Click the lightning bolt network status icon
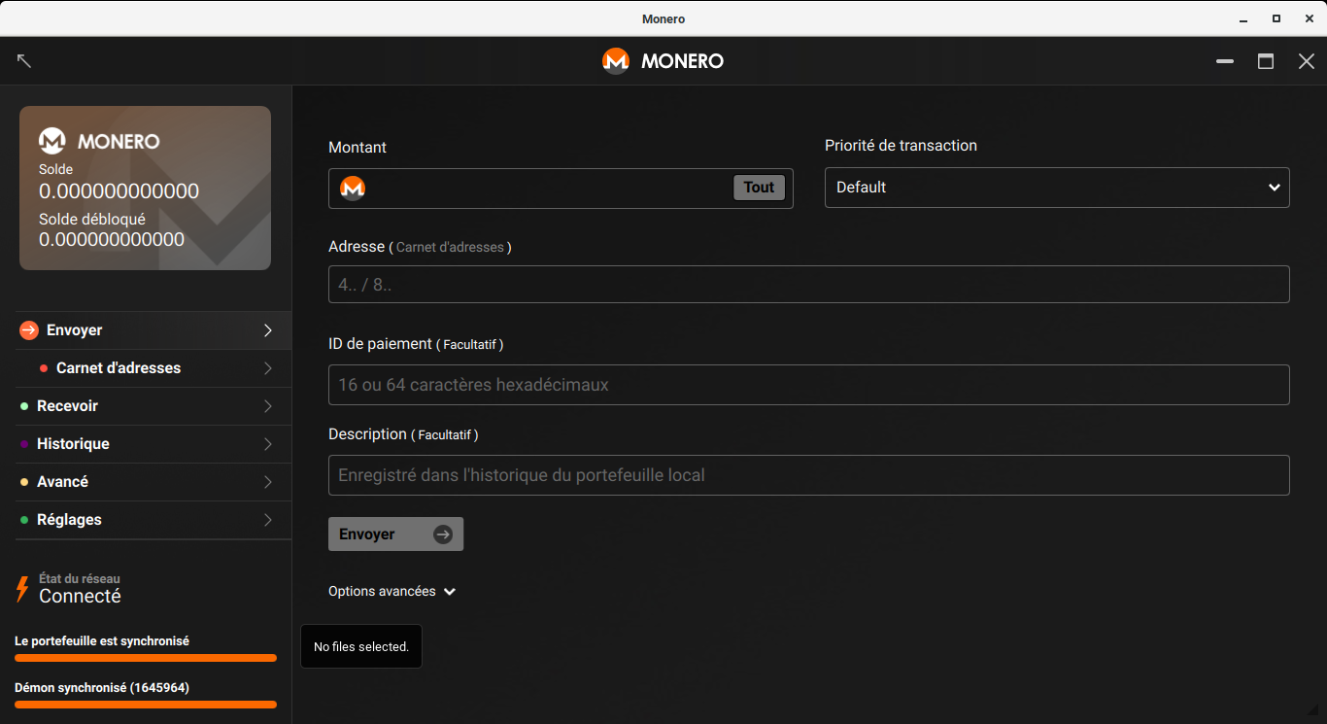The width and height of the screenshot is (1327, 724). point(22,589)
